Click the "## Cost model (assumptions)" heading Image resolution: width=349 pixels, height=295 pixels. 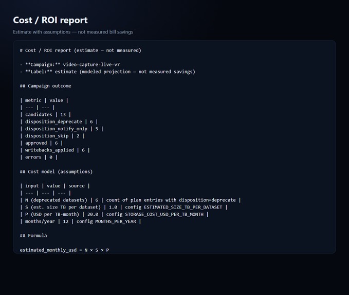pyautogui.click(x=57, y=171)
